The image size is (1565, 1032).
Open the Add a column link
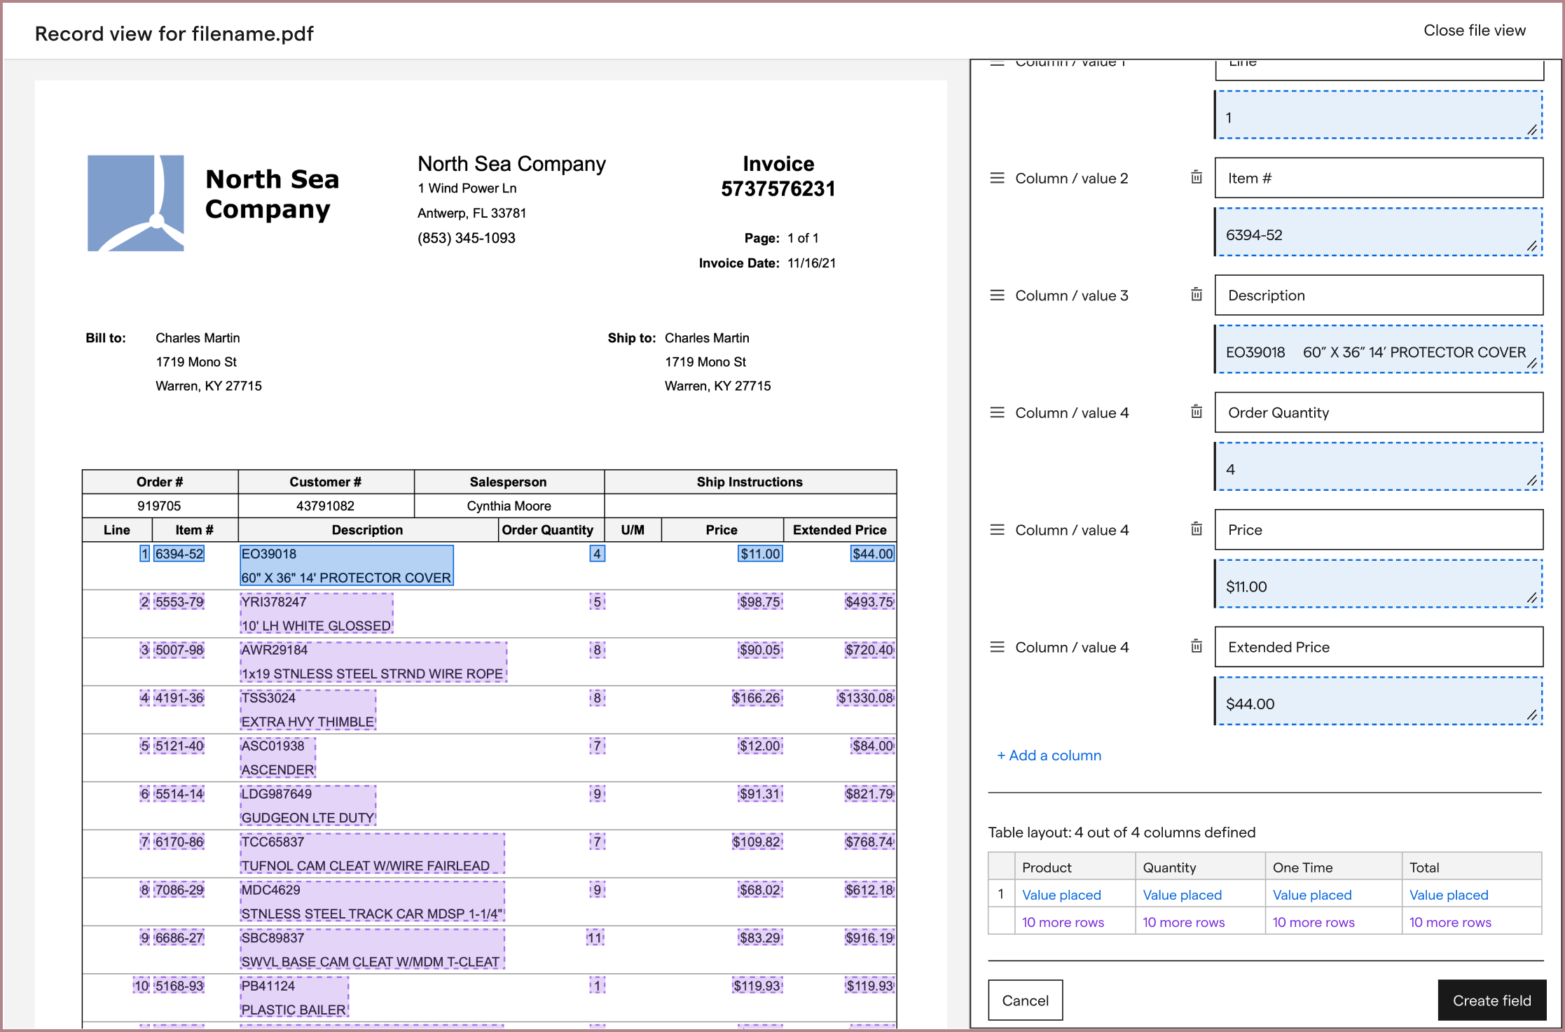coord(1049,755)
